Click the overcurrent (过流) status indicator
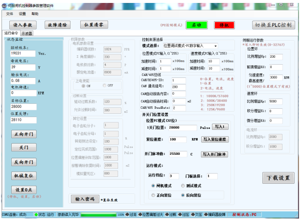The height and width of the screenshot is (221, 302). [131, 215]
